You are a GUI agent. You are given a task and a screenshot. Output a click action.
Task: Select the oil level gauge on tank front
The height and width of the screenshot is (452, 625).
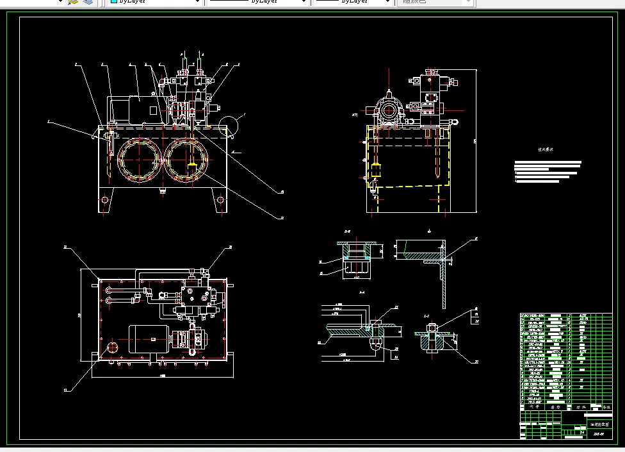[x=110, y=144]
